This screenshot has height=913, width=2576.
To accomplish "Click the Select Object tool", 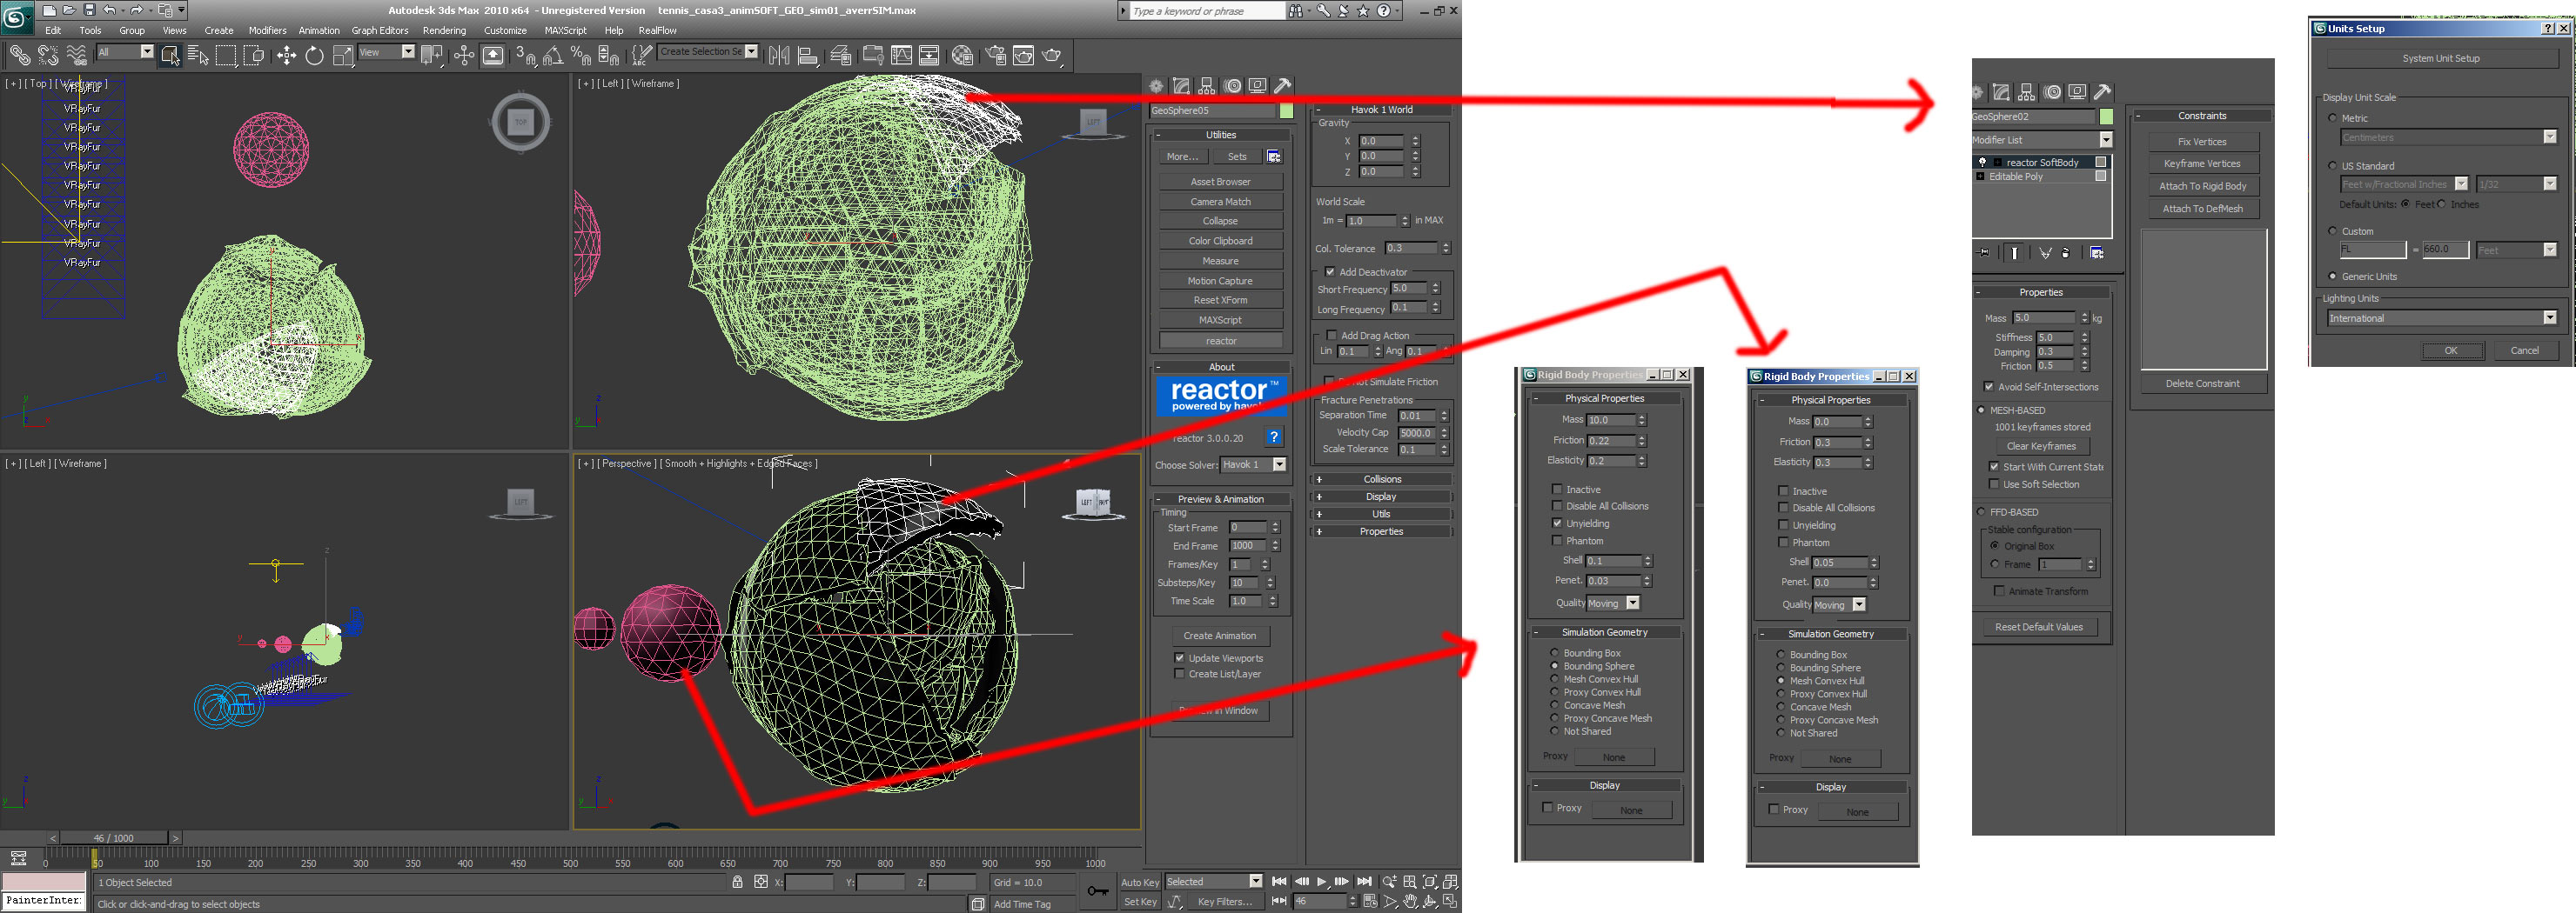I will [170, 55].
